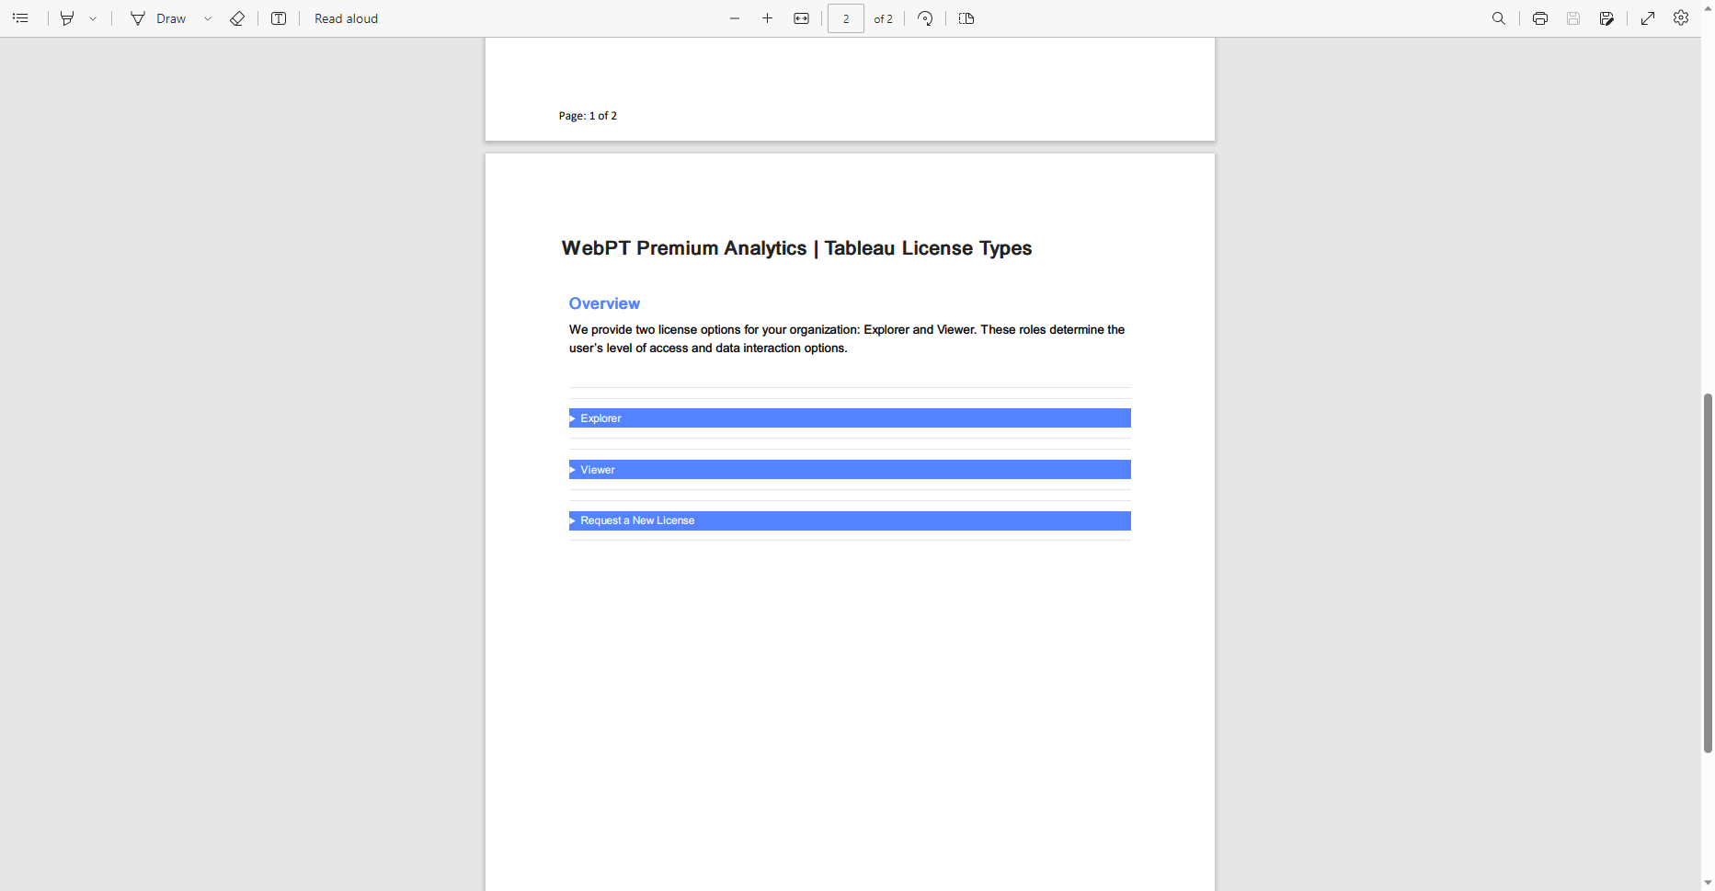Zoom in with the plus icon
The width and height of the screenshot is (1715, 891).
(x=767, y=18)
